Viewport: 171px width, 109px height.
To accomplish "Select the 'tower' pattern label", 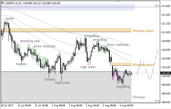I will 10,19.
